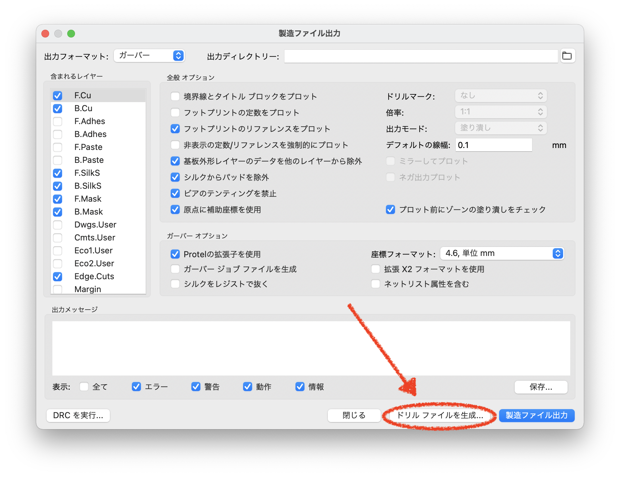Enable the Eco1.User layer checkbox
Image resolution: width=620 pixels, height=477 pixels.
click(58, 251)
